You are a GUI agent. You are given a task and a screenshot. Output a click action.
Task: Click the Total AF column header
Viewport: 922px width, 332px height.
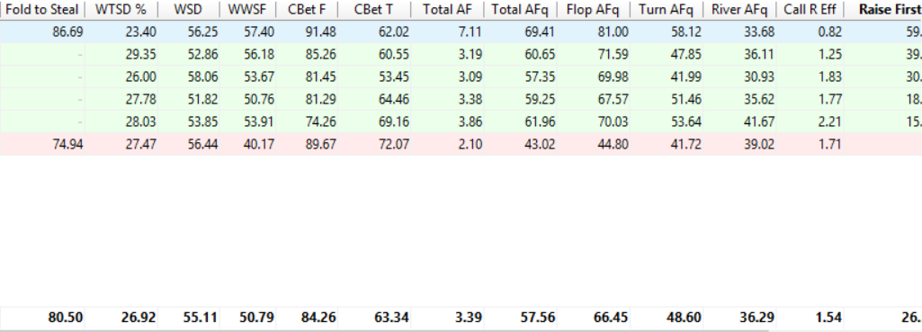tap(447, 9)
